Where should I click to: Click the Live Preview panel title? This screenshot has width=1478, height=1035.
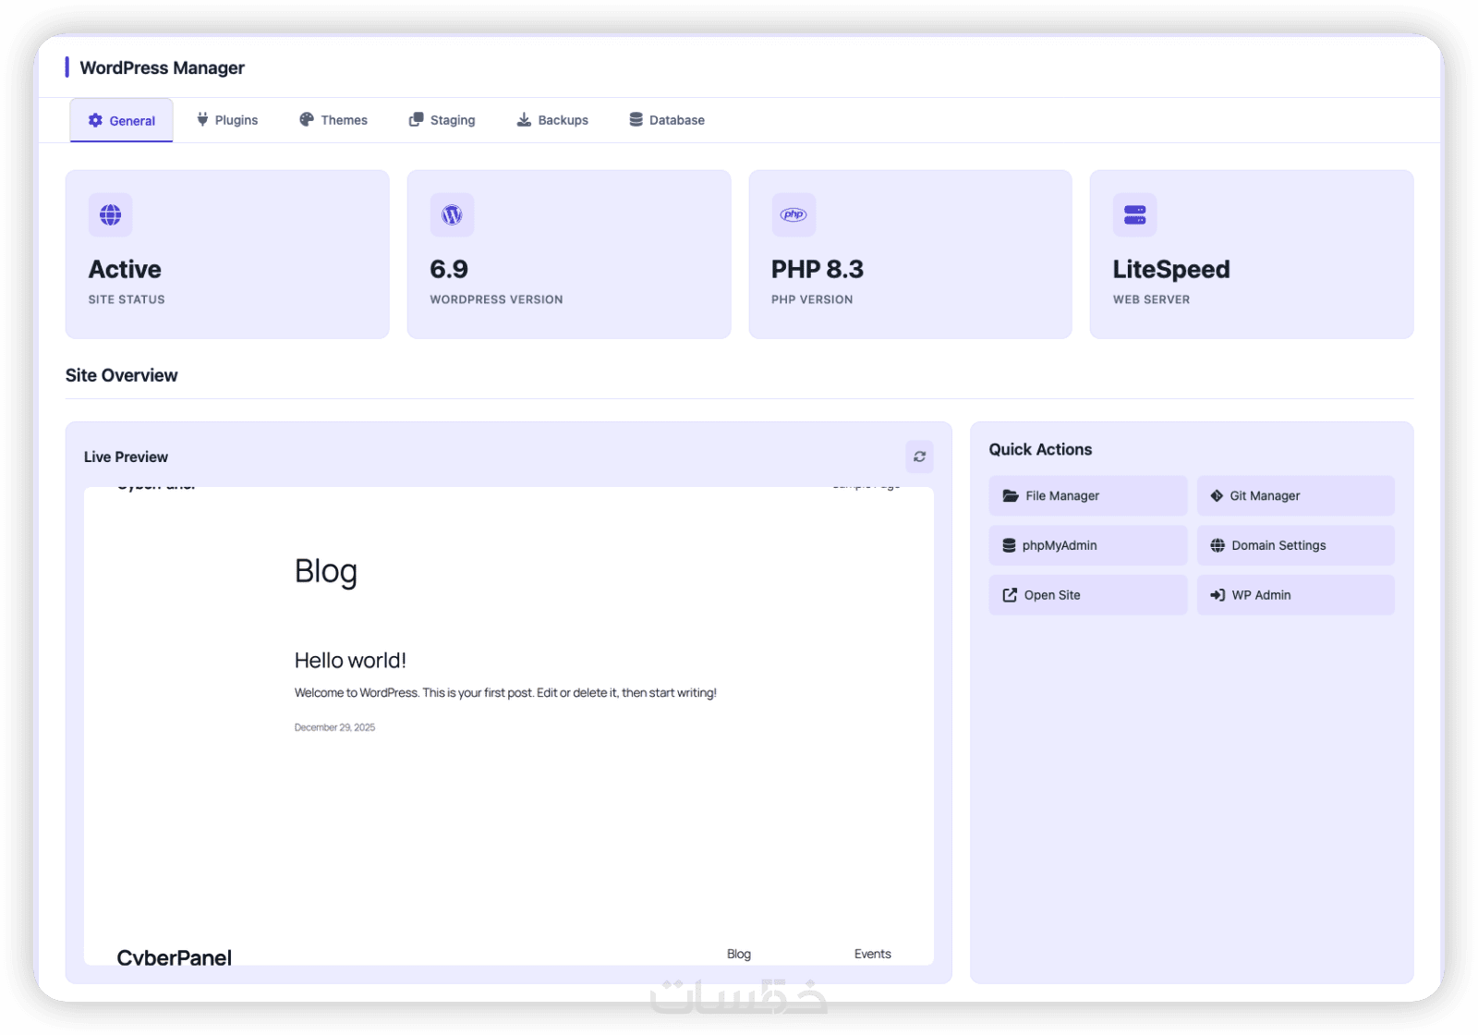(126, 457)
